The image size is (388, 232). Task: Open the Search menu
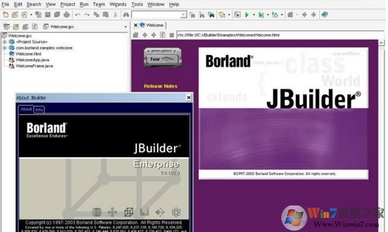[34, 4]
